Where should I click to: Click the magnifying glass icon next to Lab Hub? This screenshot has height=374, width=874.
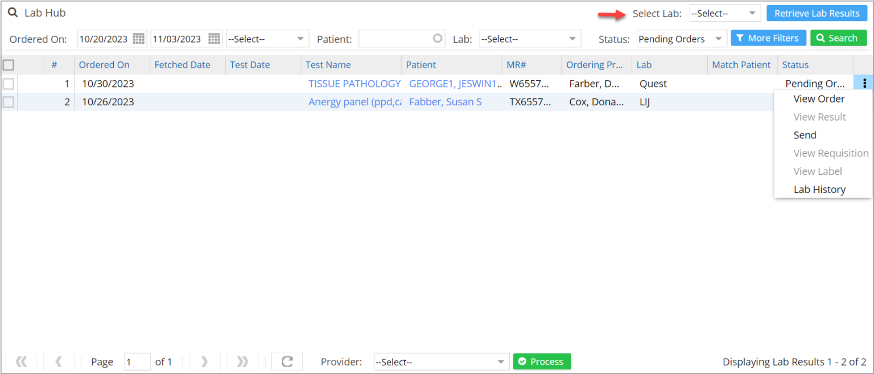tap(12, 13)
